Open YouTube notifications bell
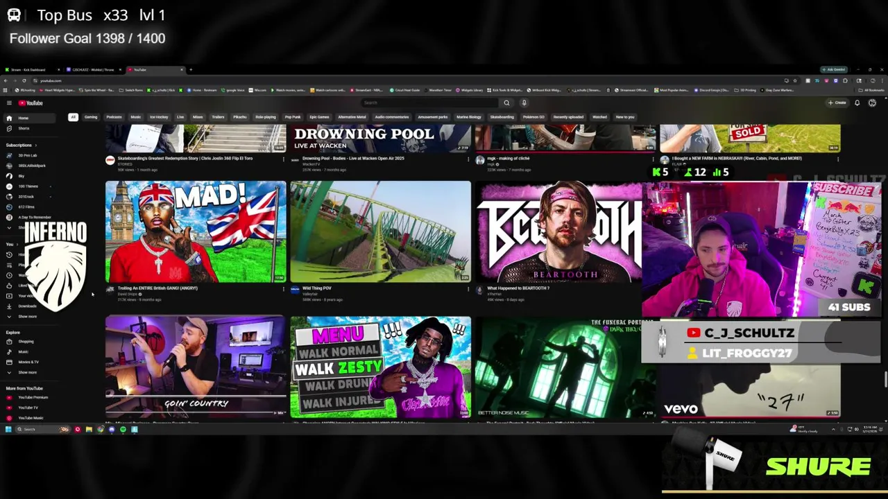 pos(857,103)
